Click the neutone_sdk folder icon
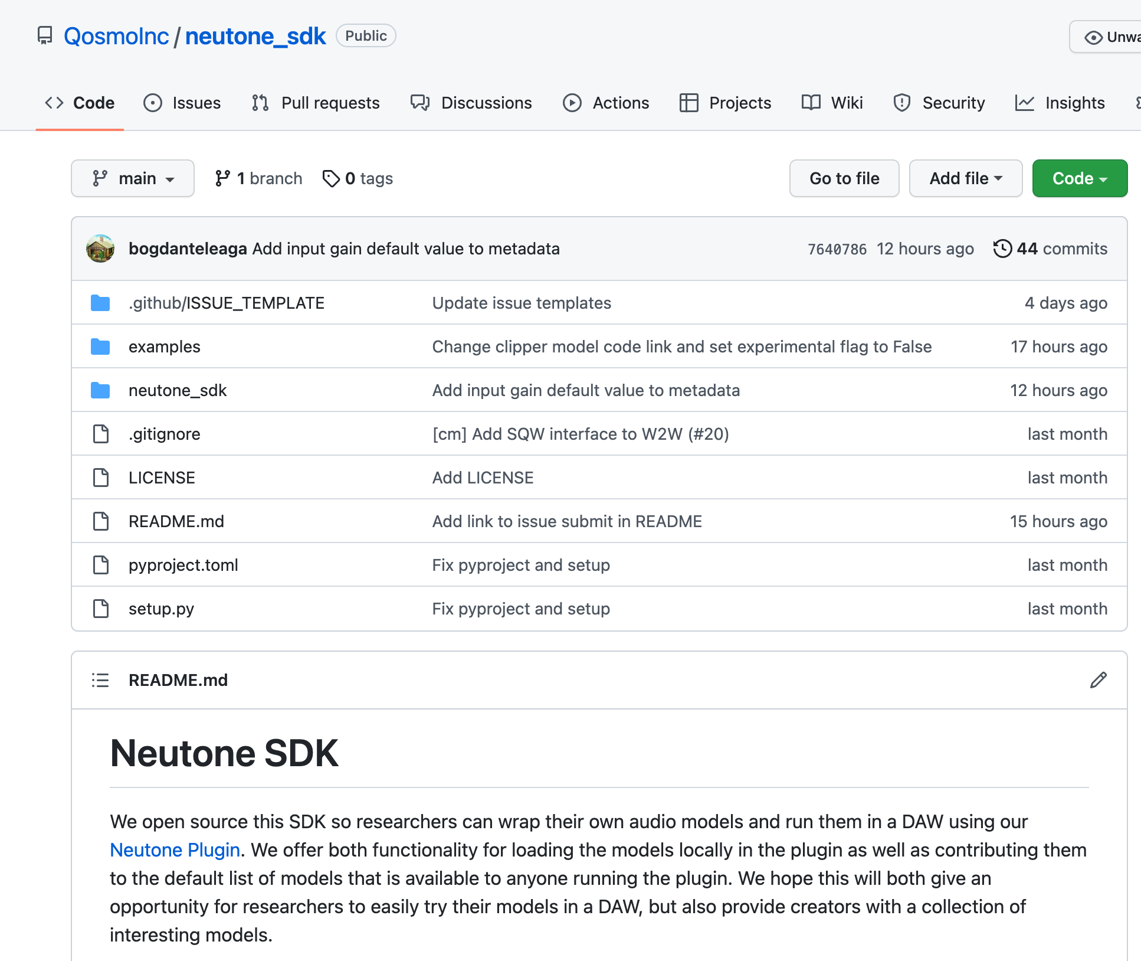This screenshot has height=961, width=1141. pyautogui.click(x=100, y=390)
